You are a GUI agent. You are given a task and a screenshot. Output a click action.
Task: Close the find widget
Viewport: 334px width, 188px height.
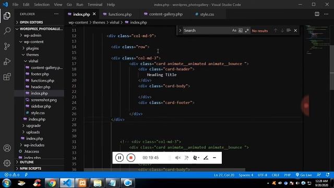click(295, 30)
